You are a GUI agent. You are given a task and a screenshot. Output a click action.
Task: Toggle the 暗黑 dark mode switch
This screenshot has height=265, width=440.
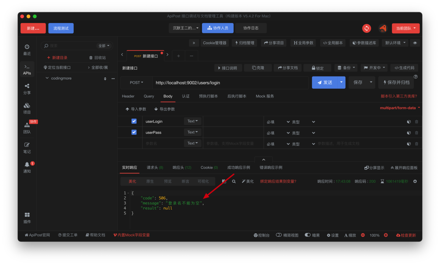(308, 235)
